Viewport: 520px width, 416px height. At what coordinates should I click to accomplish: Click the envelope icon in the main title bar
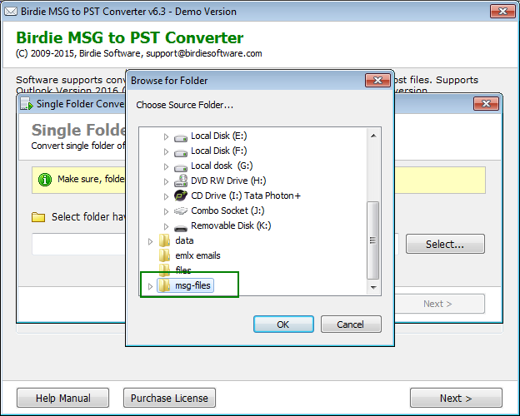(x=11, y=12)
